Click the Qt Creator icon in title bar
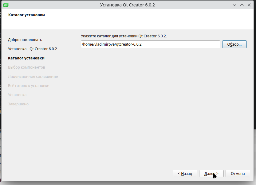The height and width of the screenshot is (185, 256). coord(6,5)
